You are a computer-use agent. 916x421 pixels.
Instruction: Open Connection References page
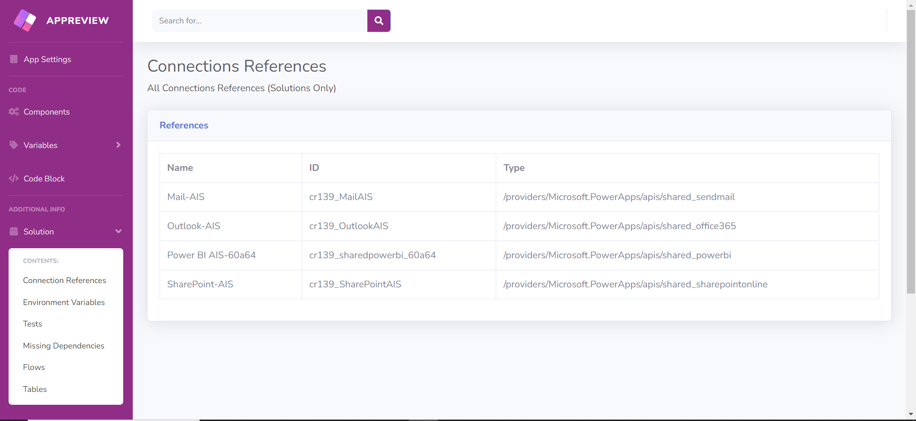[x=64, y=280]
